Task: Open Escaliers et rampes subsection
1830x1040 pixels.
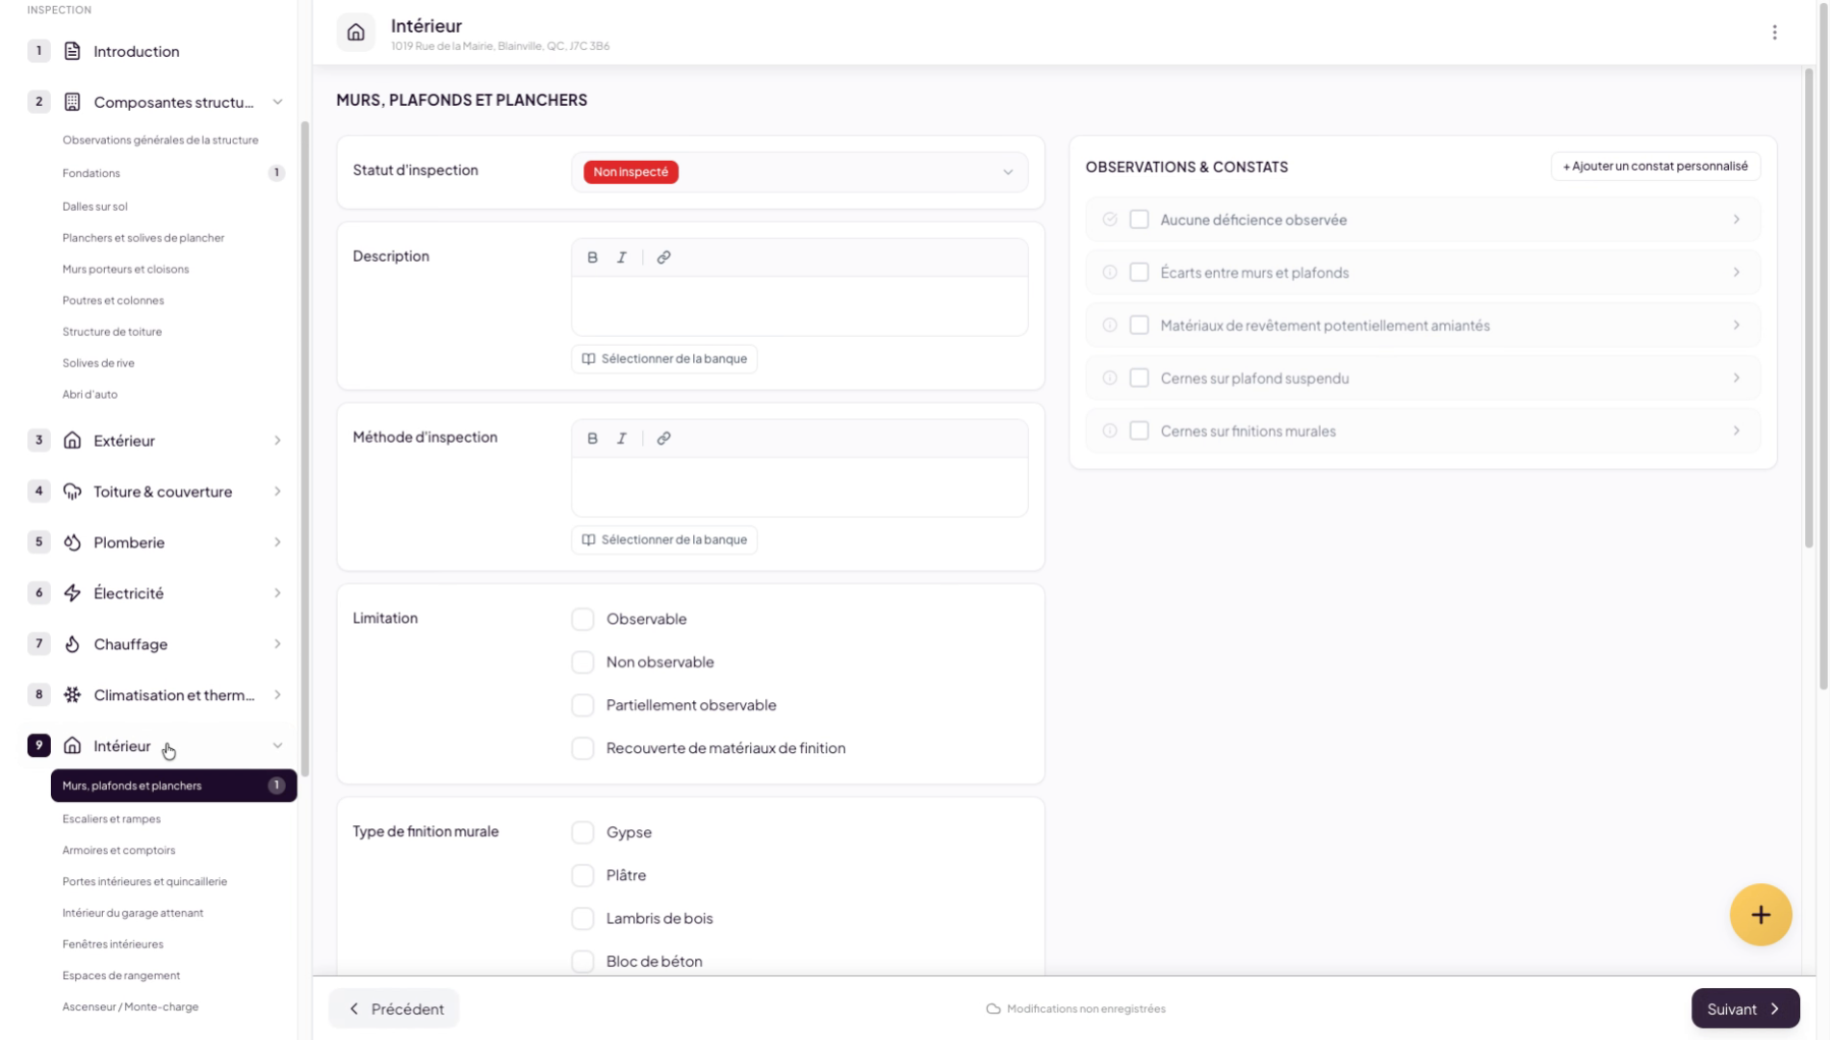Action: [x=112, y=819]
